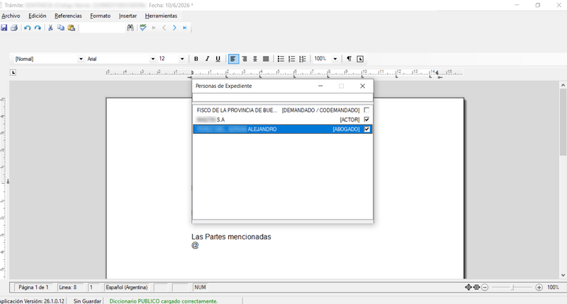Click the 100% zoom label in status bar
The width and height of the screenshot is (567, 304).
click(553, 288)
